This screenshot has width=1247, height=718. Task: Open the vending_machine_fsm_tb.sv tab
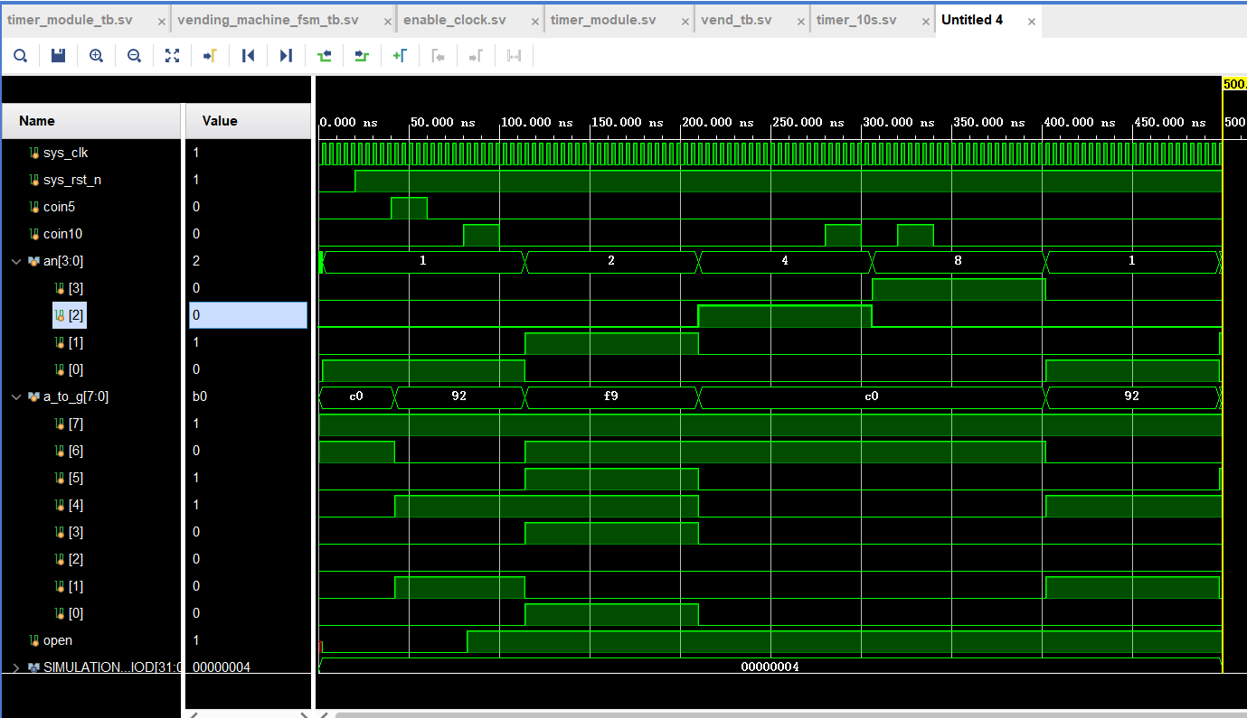tap(268, 20)
